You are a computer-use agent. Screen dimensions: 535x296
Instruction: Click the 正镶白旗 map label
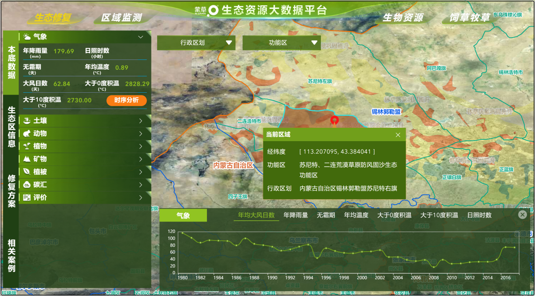451,178
